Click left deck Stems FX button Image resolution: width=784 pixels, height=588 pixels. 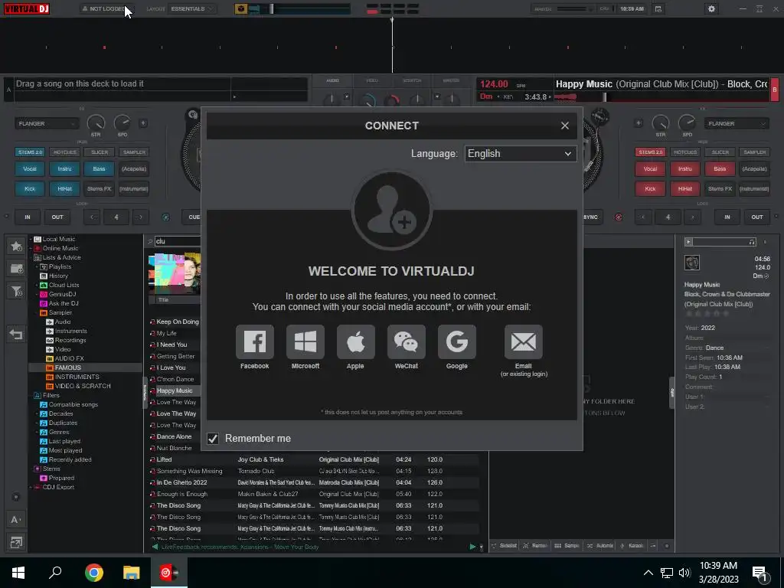pyautogui.click(x=99, y=189)
